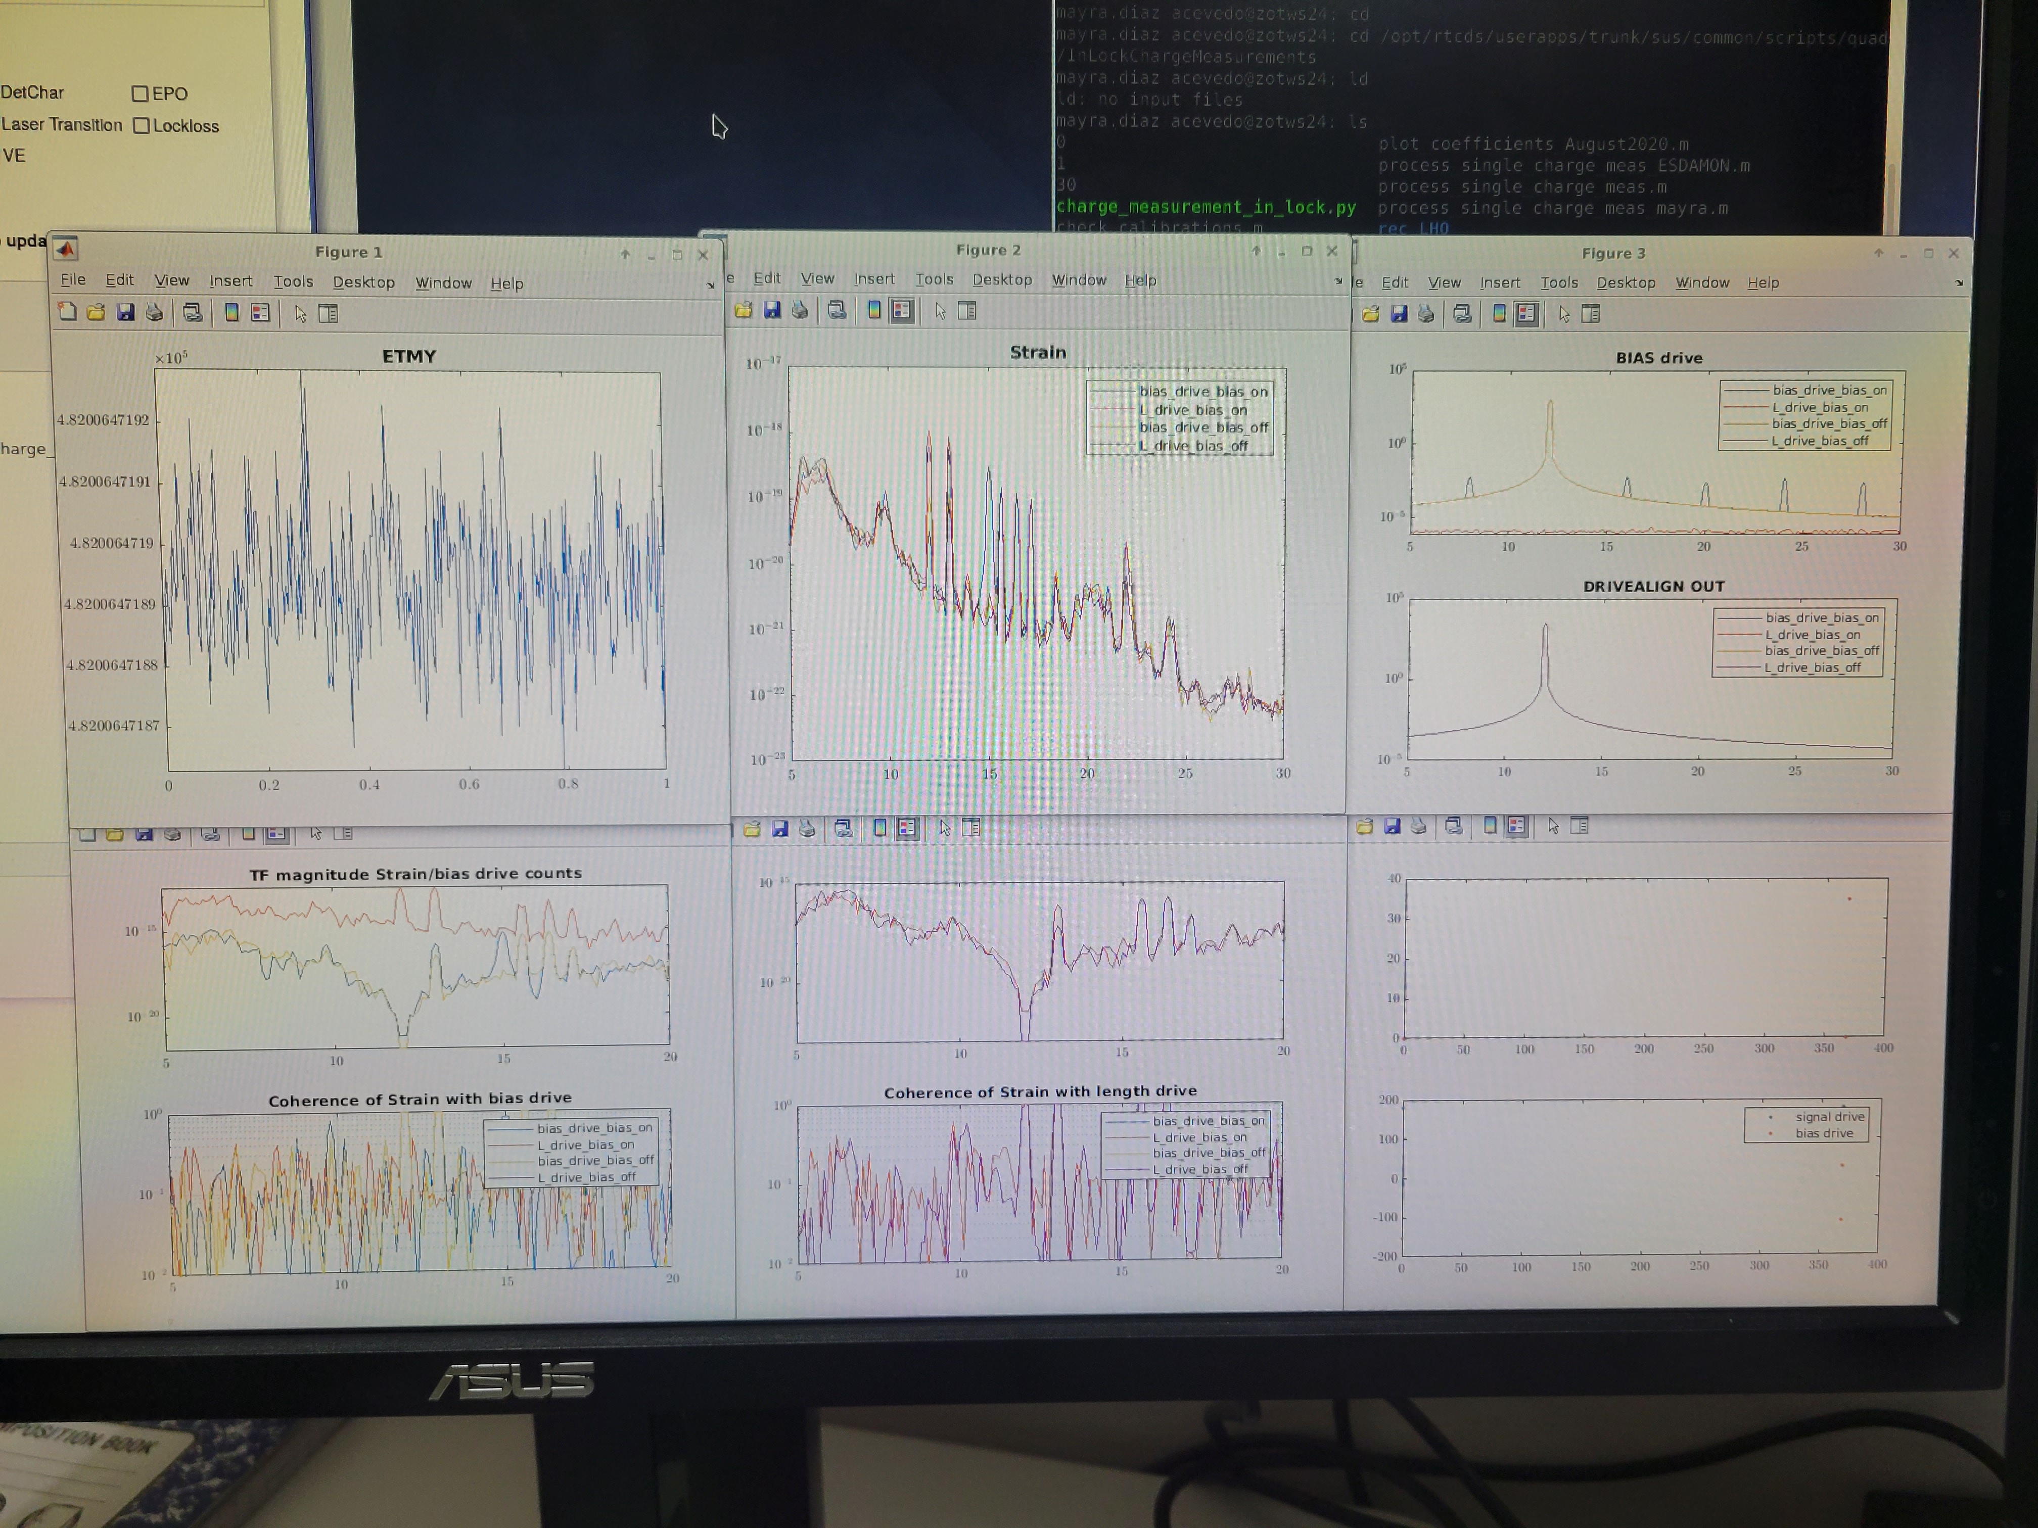Click the toolbar dock arrow in Figure 1
2038x1528 pixels.
pos(710,285)
